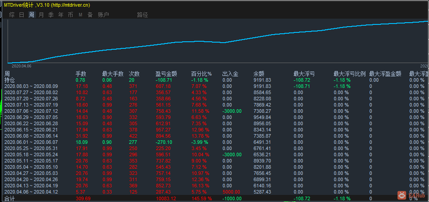This screenshot has width=429, height=202.
Task: Click the trade count cell 422
Action: [133, 136]
